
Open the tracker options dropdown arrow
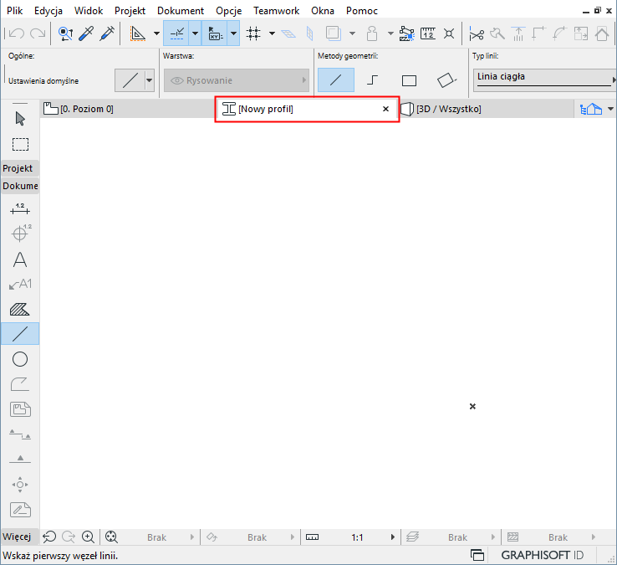(234, 33)
